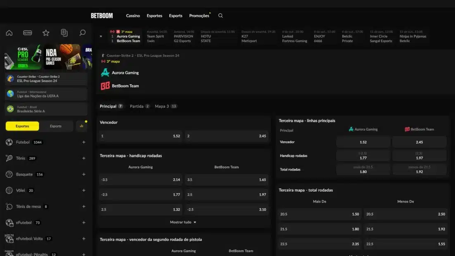Image resolution: width=455 pixels, height=256 pixels.
Task: Click the Basquete ball icon
Action: [x=9, y=174]
